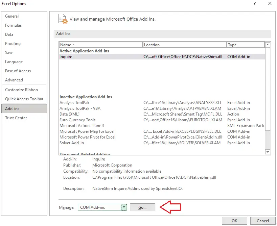Open the Manage dropdown arrow
The width and height of the screenshot is (277, 226).
click(124, 207)
